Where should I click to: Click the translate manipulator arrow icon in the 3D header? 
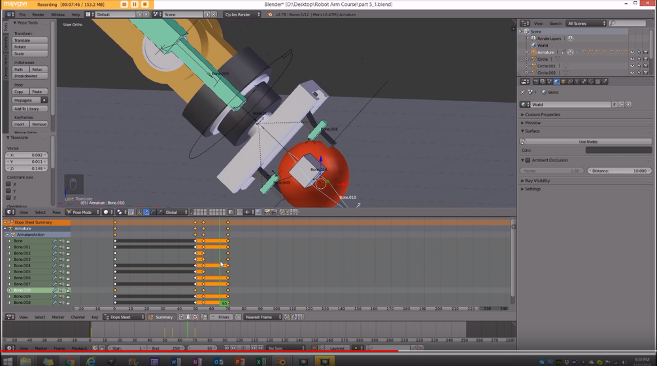(146, 212)
